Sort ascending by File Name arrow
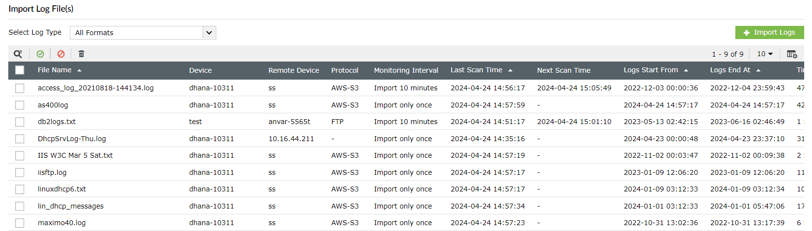This screenshot has width=812, height=231. [80, 70]
